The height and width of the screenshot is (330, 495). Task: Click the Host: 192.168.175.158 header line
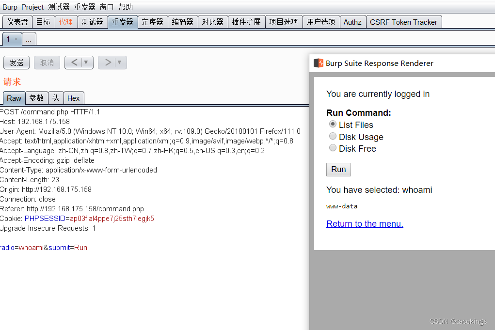tap(35, 122)
